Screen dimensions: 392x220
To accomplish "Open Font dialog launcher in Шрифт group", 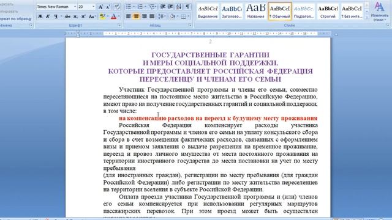I will 119,26.
